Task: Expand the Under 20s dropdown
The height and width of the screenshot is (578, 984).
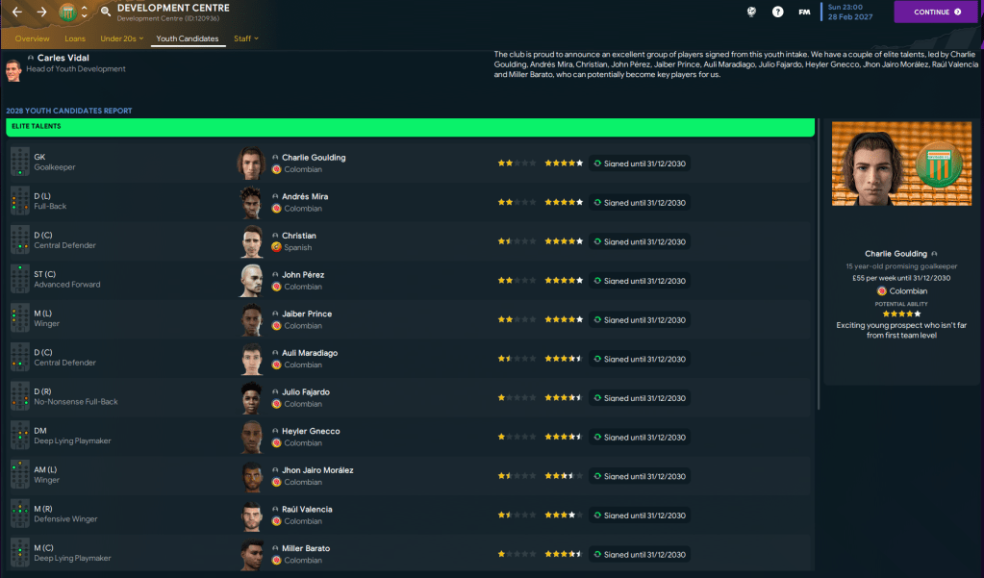Action: (x=121, y=38)
